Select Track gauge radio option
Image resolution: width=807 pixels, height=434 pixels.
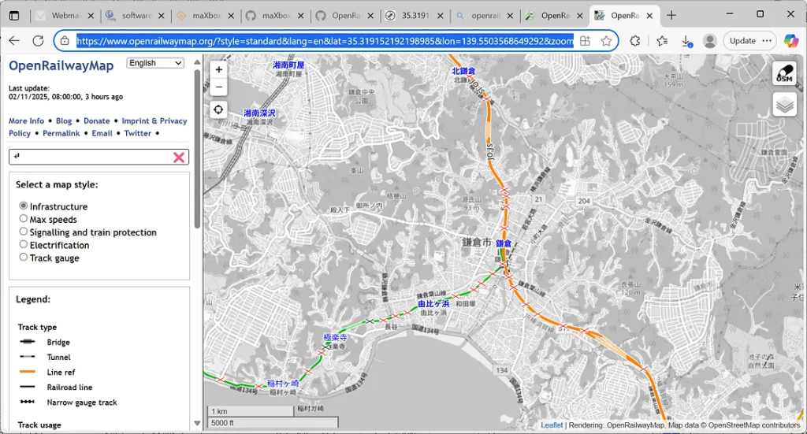click(x=24, y=258)
